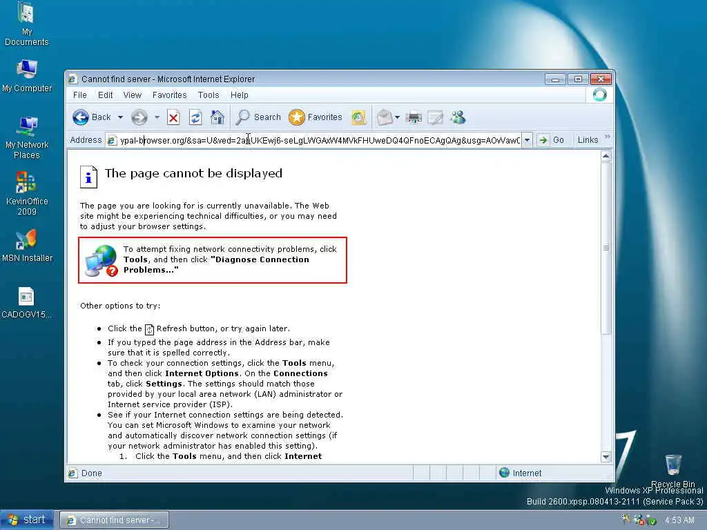Click 'The page cannot be displayed' heading
The image size is (707, 530).
[193, 173]
